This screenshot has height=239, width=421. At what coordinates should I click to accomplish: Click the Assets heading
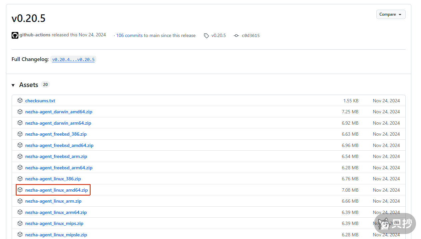(29, 85)
